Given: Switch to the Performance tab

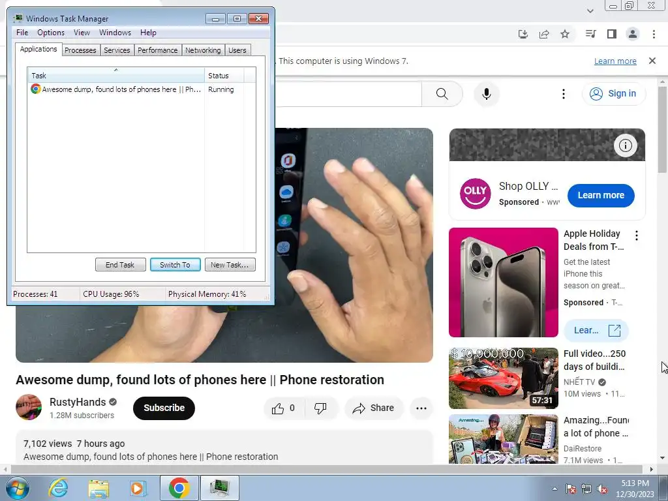Looking at the screenshot, I should pos(158,50).
